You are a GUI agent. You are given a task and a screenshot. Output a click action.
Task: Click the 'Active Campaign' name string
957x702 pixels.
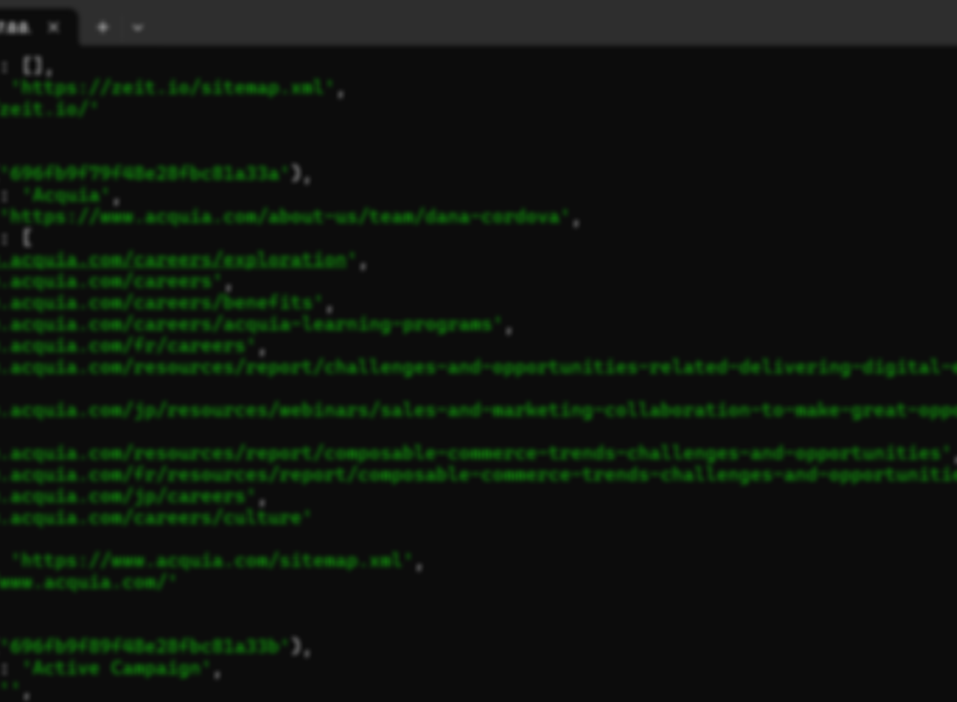pos(117,668)
